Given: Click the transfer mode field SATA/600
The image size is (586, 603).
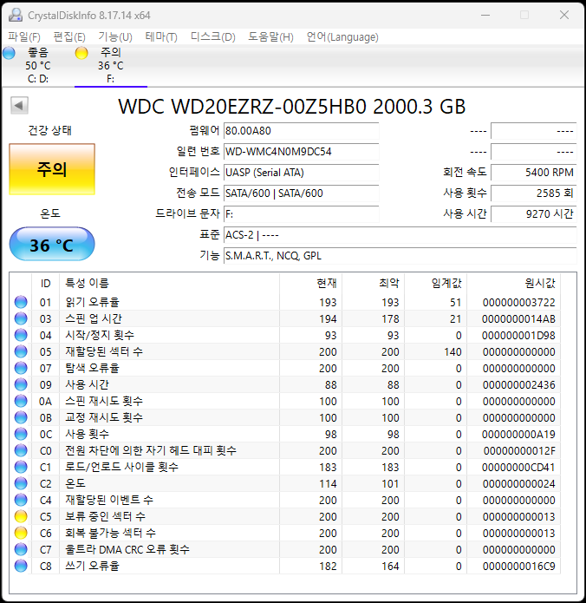Looking at the screenshot, I should tap(302, 193).
